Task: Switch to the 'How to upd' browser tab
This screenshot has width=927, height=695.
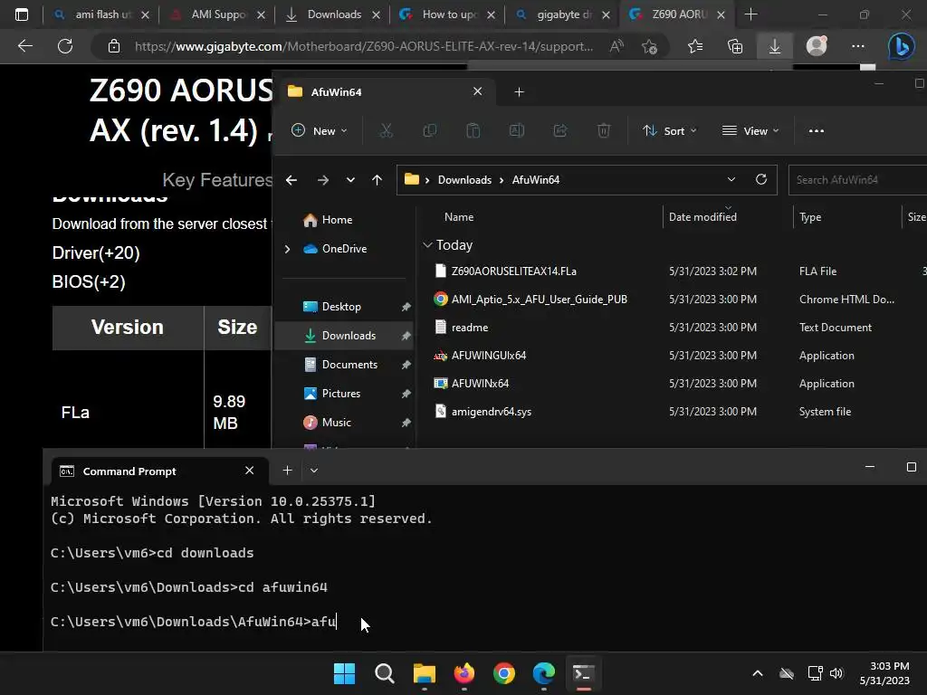Action: tap(449, 14)
